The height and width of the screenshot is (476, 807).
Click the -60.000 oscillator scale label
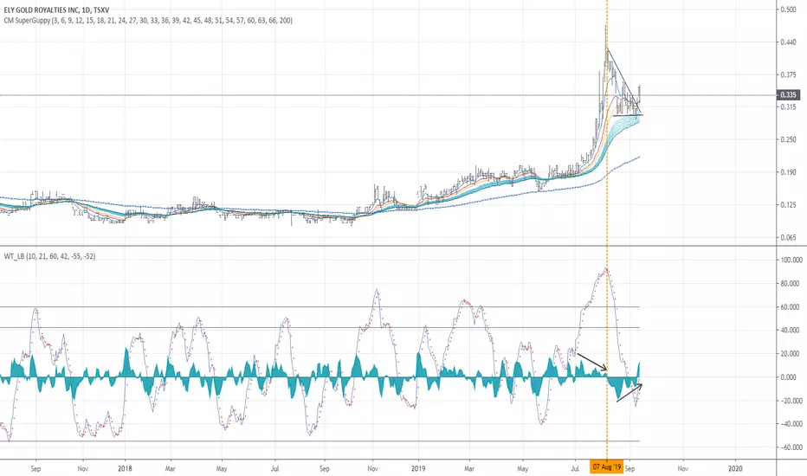tap(791, 447)
